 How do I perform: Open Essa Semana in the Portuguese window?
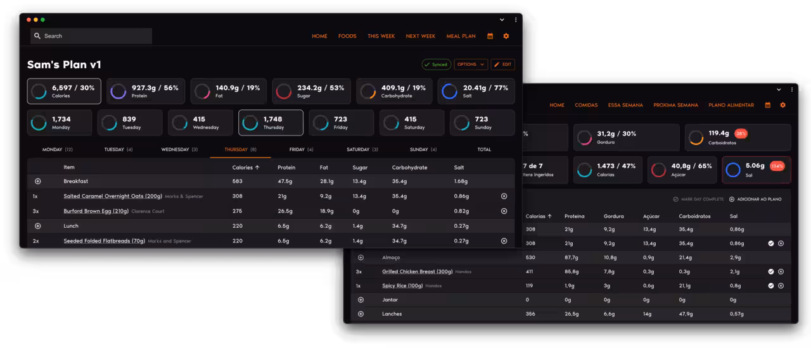point(625,105)
